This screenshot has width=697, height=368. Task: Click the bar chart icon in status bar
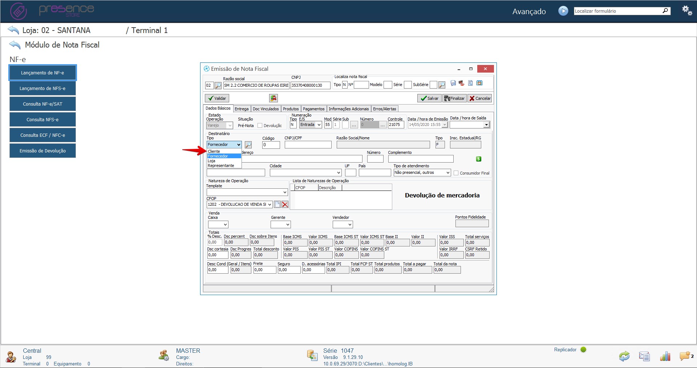coord(665,356)
